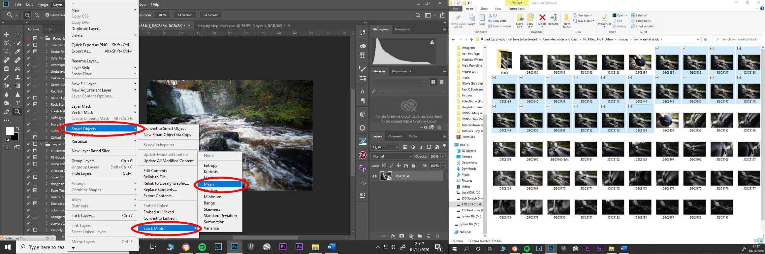Switch to the Channels tab

tap(395, 136)
